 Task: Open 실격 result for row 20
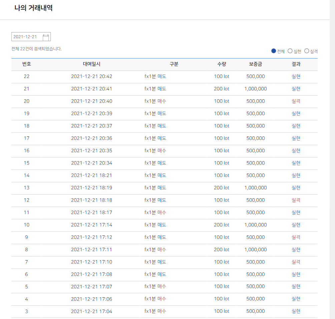coord(296,101)
